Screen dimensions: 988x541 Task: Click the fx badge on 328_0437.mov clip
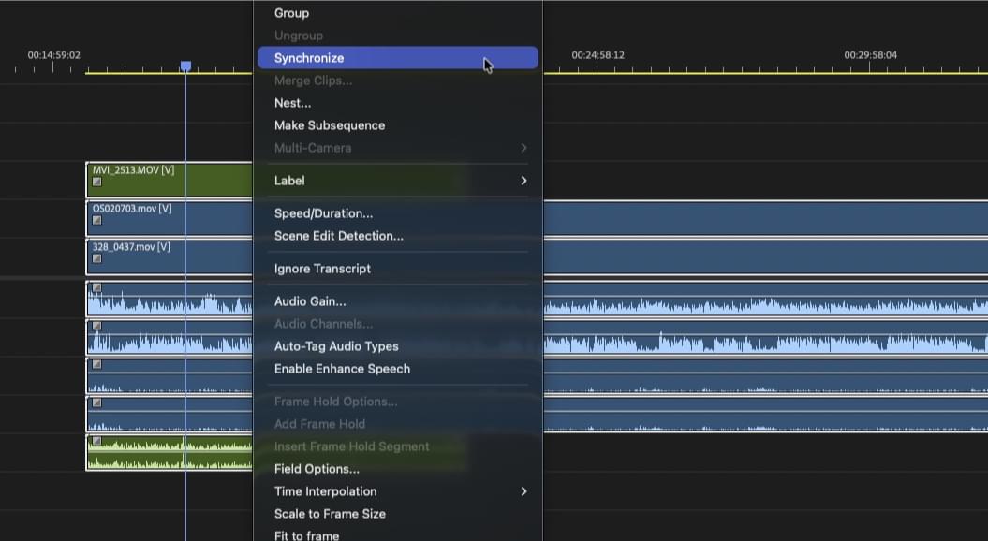(x=97, y=259)
